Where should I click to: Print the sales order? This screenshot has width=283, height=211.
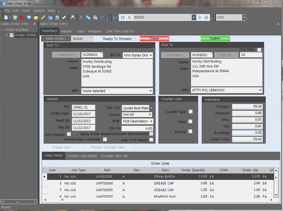tap(73, 17)
